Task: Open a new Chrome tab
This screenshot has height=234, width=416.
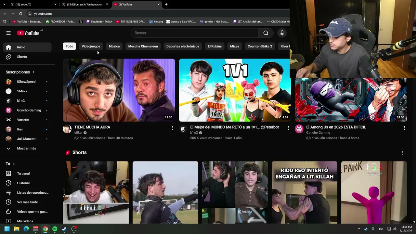Action: (166, 5)
